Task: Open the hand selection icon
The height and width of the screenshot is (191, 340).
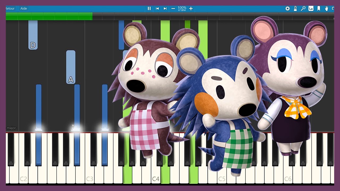Action: [326, 8]
